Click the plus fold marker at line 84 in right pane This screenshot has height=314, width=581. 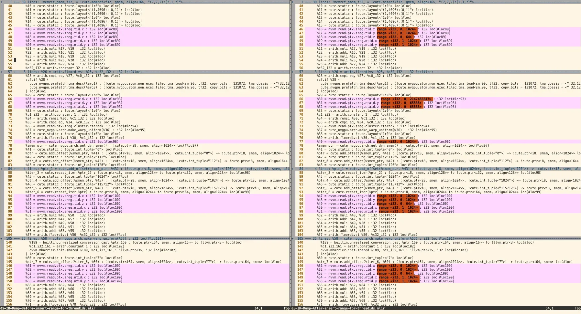point(293,169)
